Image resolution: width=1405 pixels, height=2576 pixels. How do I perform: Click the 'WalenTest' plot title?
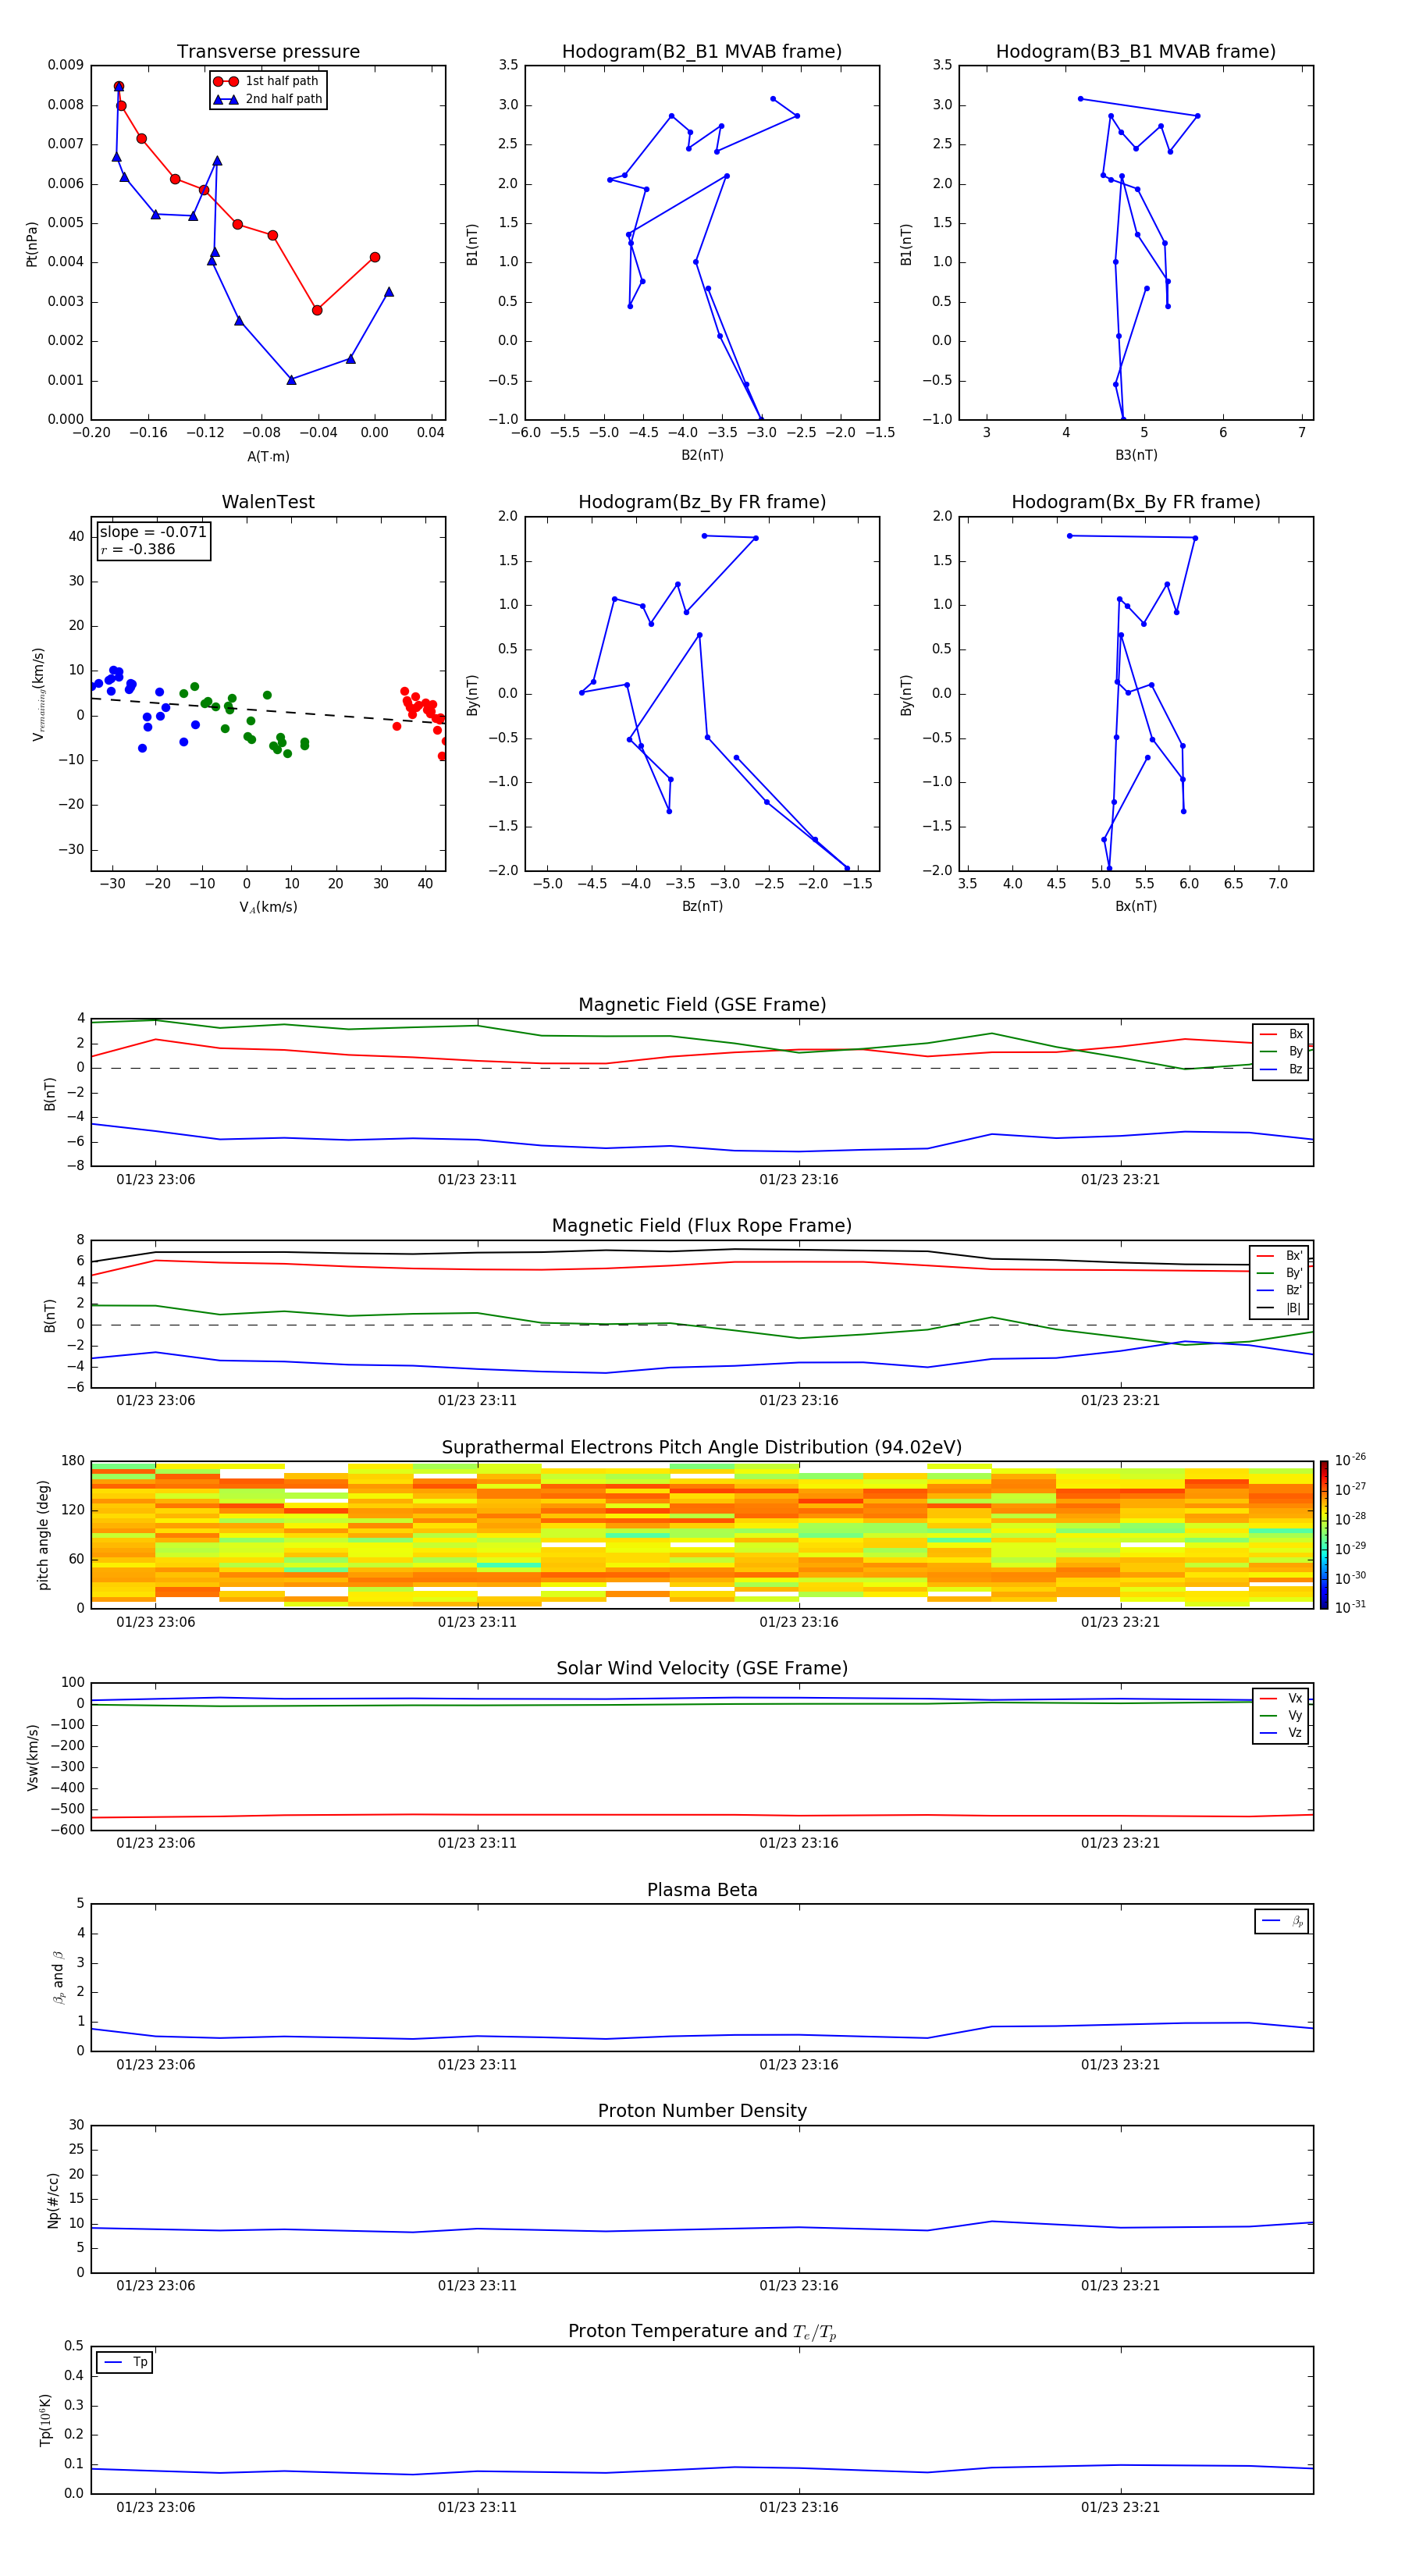point(268,502)
